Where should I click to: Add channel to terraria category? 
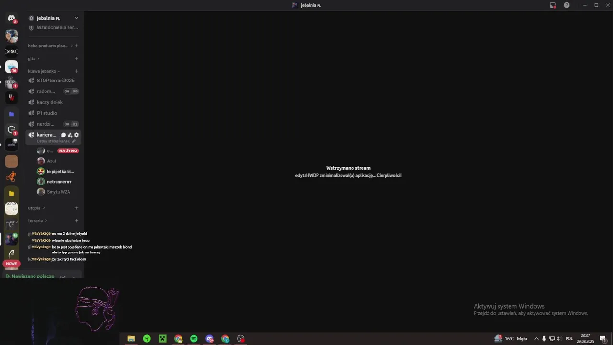tap(76, 221)
